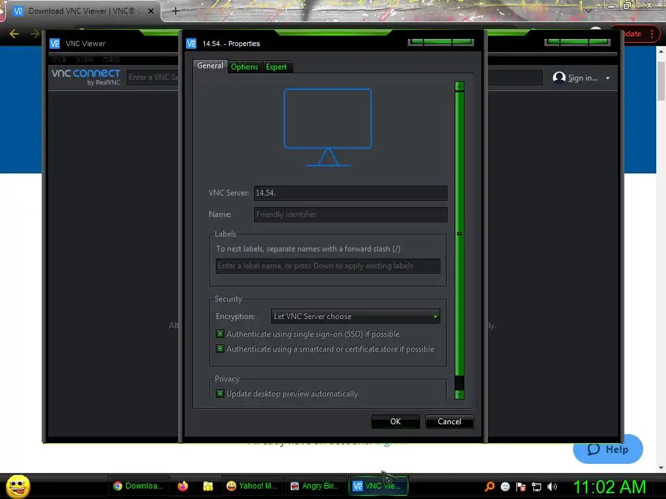This screenshot has height=499, width=666.
Task: Click browser page scrollbar down arrow
Action: (x=661, y=467)
